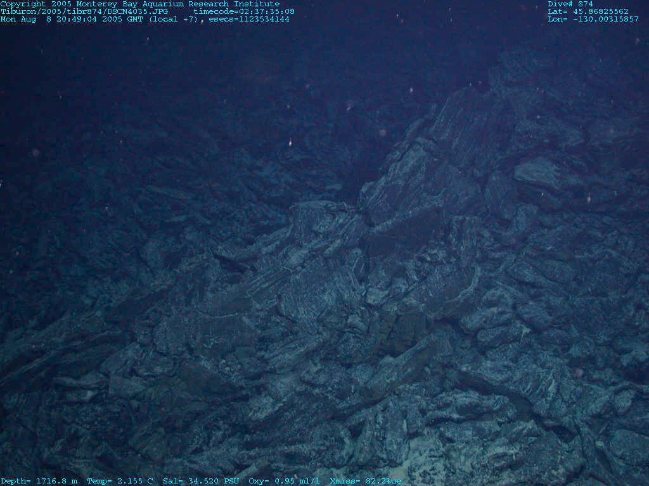Click the Lat= 45.86825562 readout
The height and width of the screenshot is (486, 649).
(x=588, y=11)
